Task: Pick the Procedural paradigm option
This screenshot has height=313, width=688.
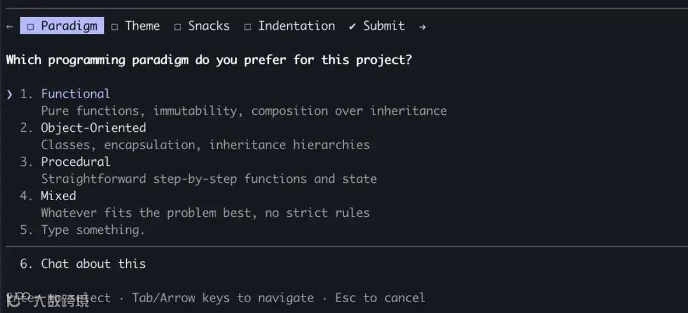Action: point(75,162)
